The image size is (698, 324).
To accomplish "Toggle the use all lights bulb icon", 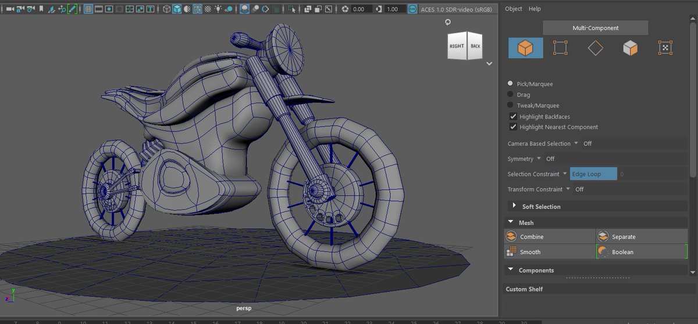I will [x=218, y=9].
